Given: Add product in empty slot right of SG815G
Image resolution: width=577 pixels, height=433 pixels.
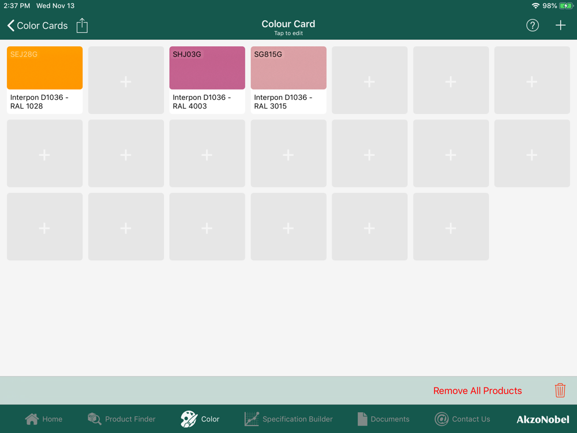Looking at the screenshot, I should coord(369,80).
